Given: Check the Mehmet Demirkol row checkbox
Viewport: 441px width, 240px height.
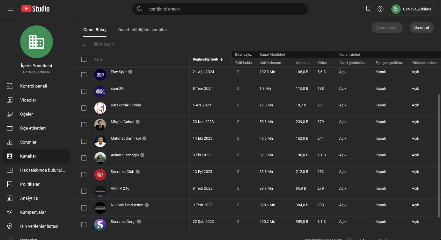Looking at the screenshot, I should (84, 141).
